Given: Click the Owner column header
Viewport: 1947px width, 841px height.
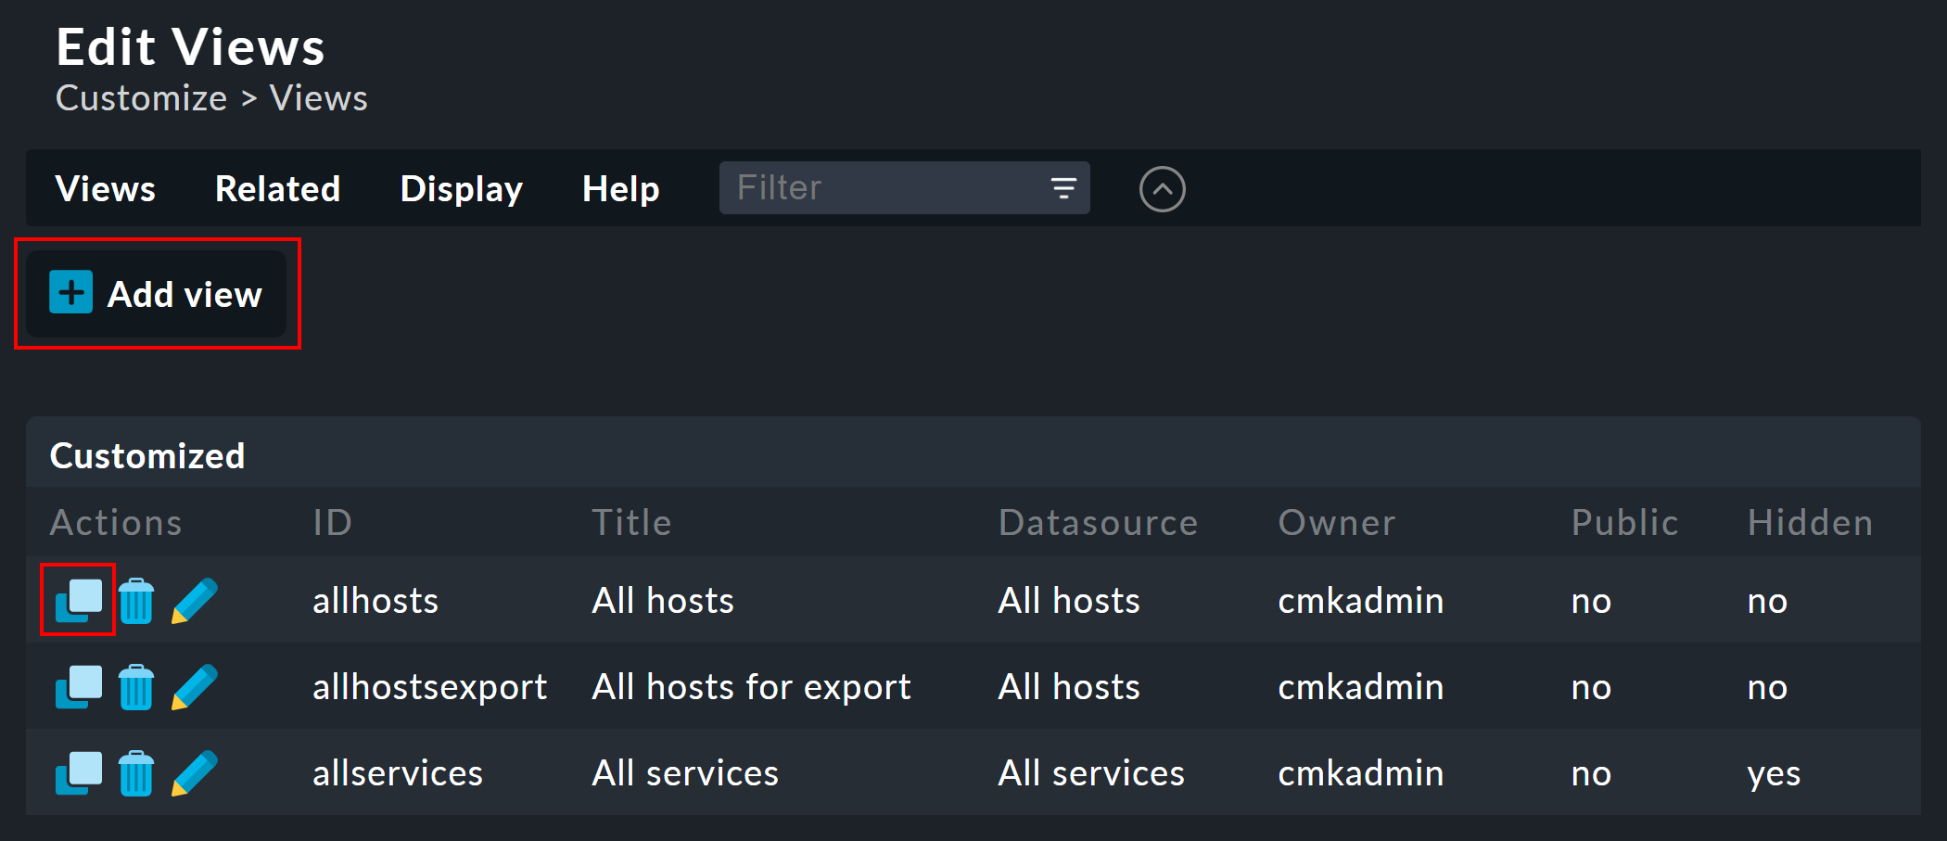Looking at the screenshot, I should (1336, 523).
